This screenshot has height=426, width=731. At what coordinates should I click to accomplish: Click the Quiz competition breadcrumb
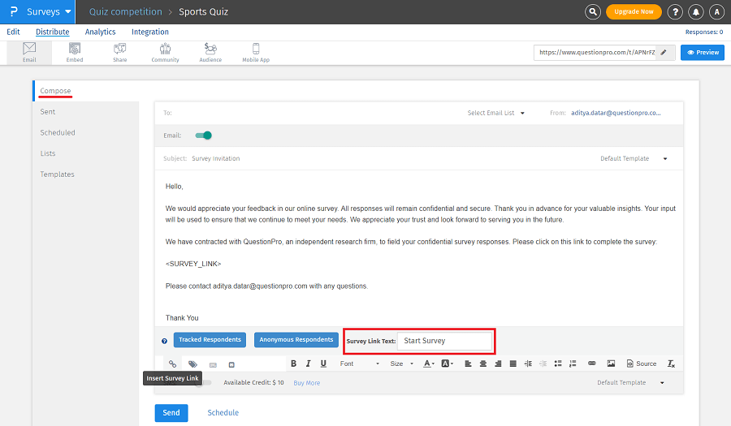[126, 11]
